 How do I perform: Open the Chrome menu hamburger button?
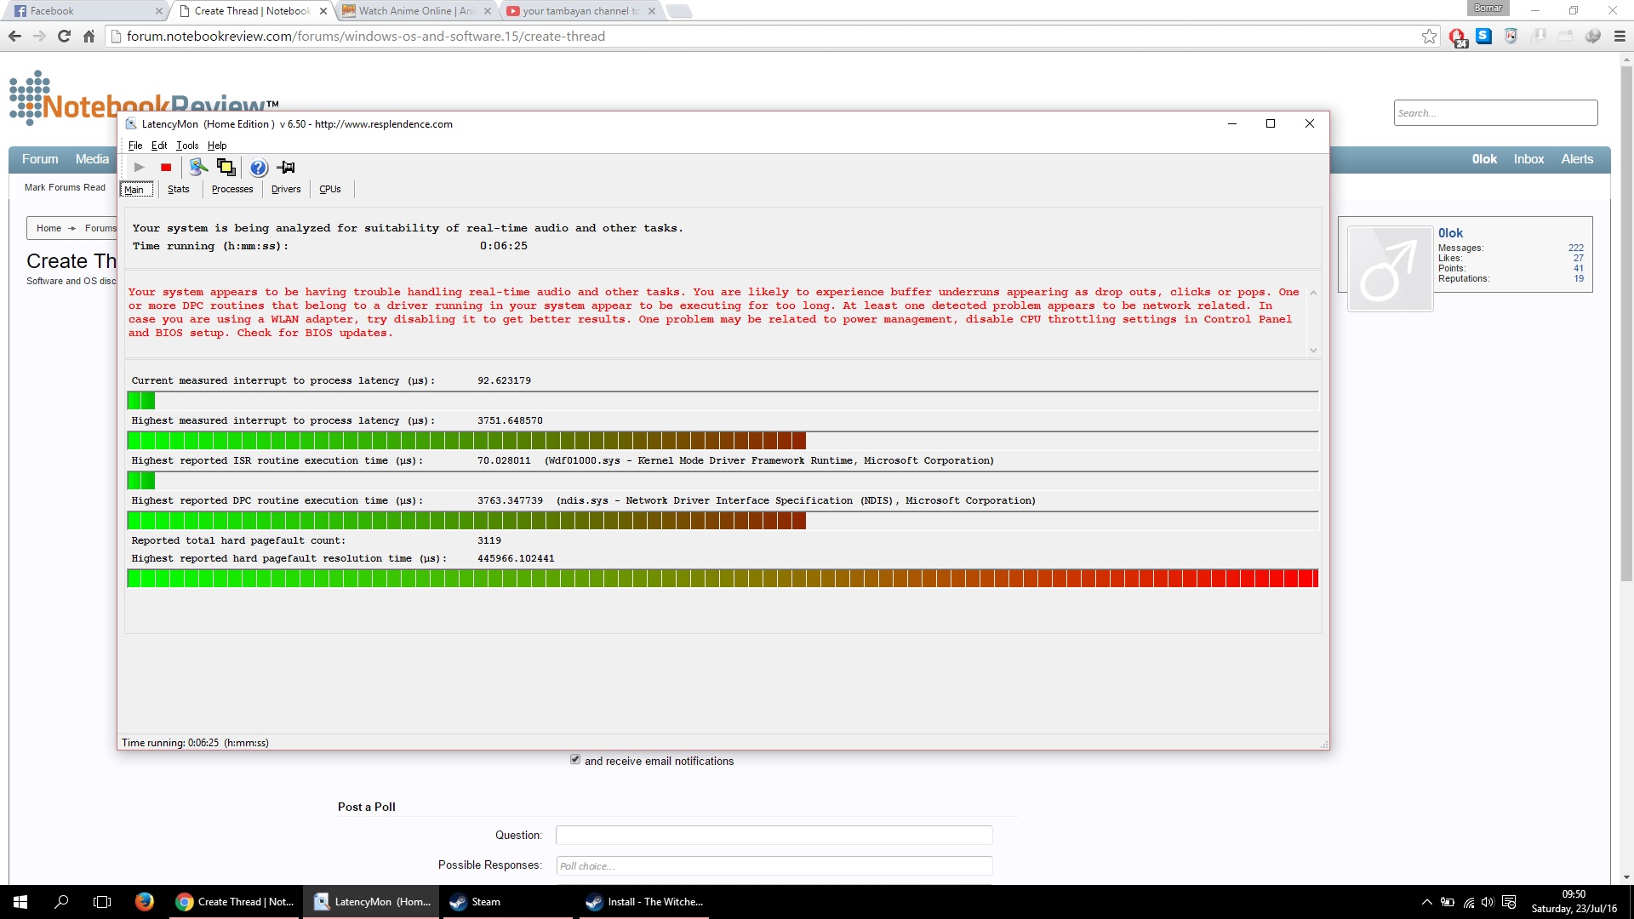point(1620,37)
